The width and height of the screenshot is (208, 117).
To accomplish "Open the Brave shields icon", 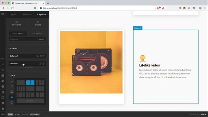I will point(159,8).
